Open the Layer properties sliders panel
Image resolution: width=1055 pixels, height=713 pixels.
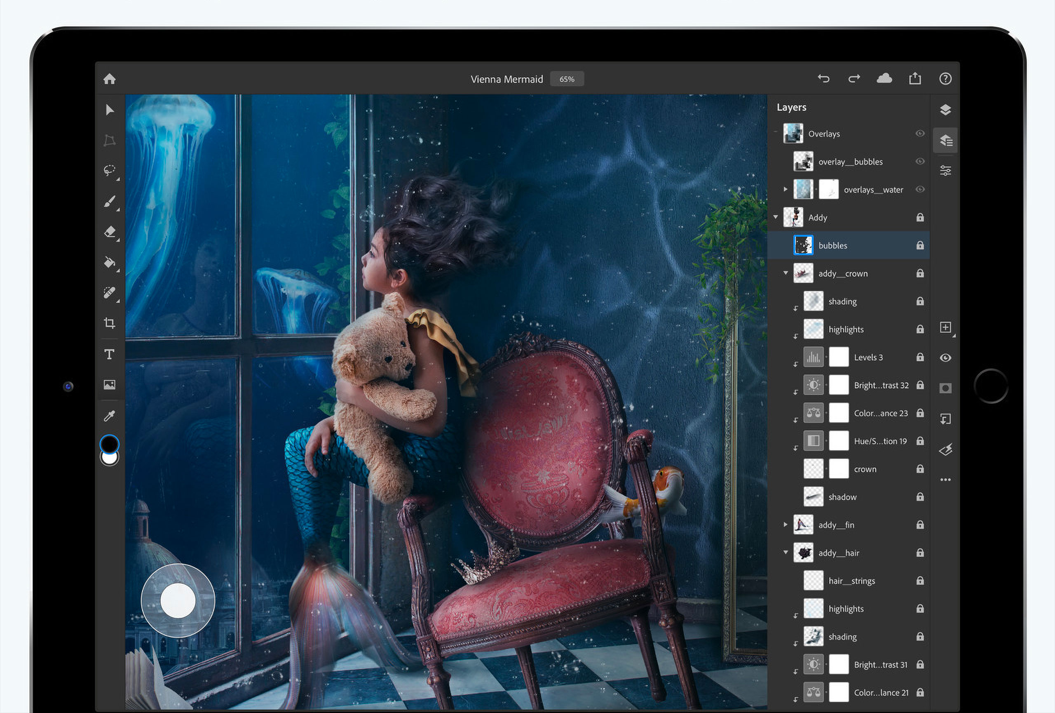(x=946, y=171)
